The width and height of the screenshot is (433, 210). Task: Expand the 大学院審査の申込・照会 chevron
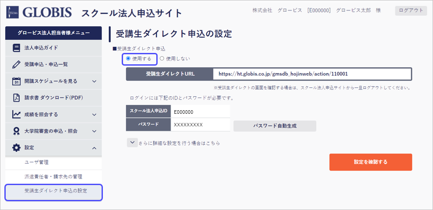point(94,131)
